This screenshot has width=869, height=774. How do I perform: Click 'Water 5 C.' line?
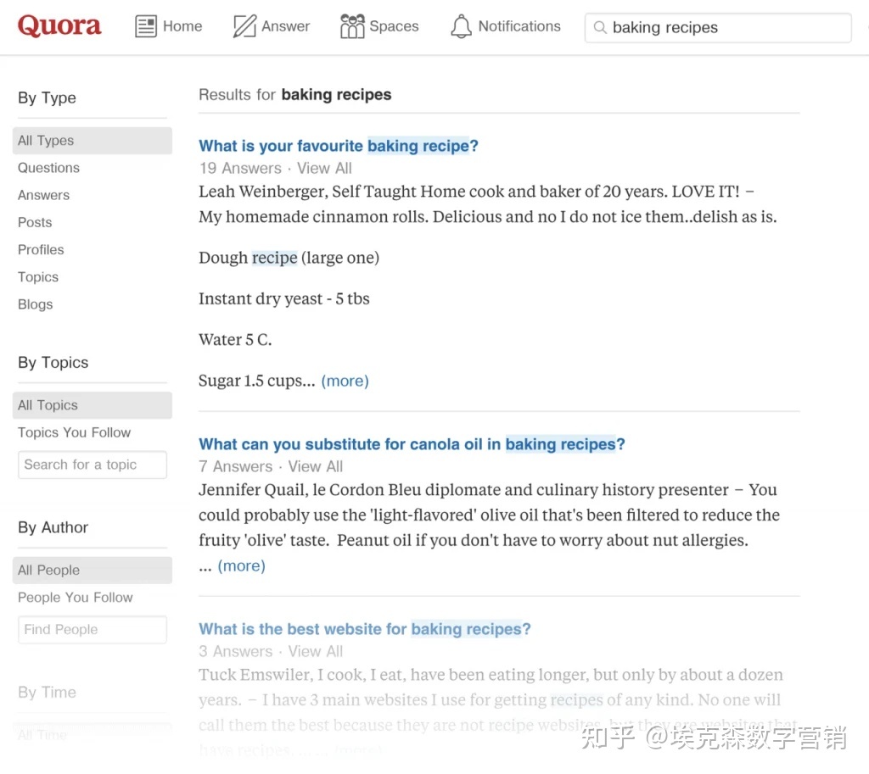[236, 339]
